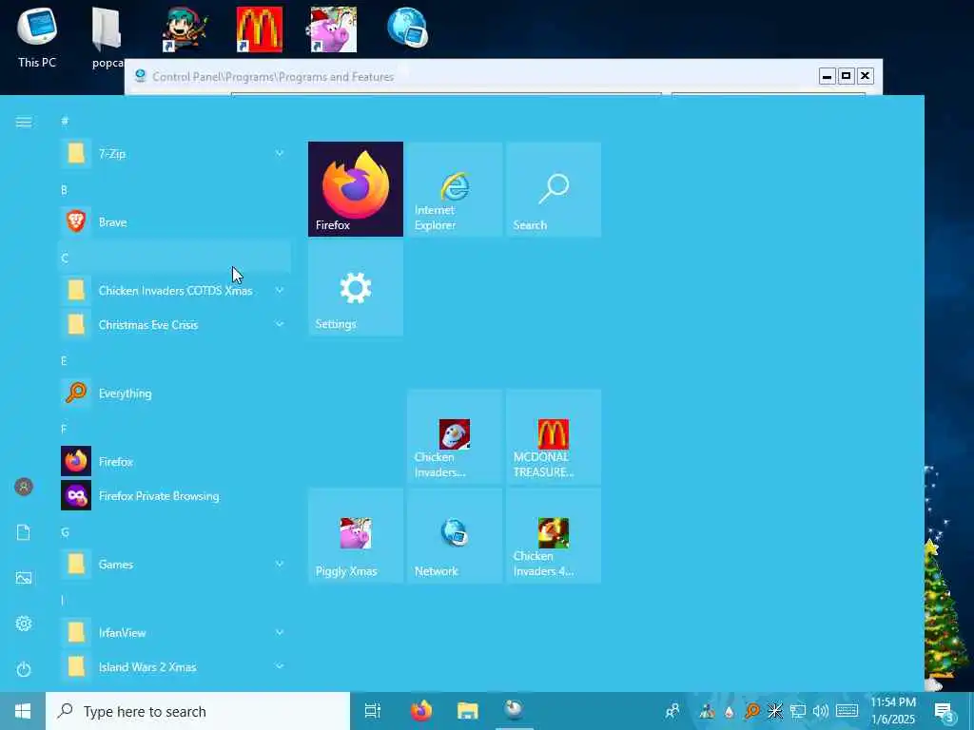The image size is (974, 730).
Task: Open This PC desktop icon
Action: [x=37, y=37]
